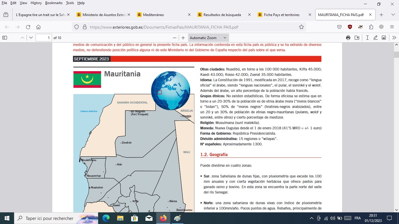The height and width of the screenshot is (224, 399).
Task: Open Paint app from taskbar
Action: tap(178, 218)
